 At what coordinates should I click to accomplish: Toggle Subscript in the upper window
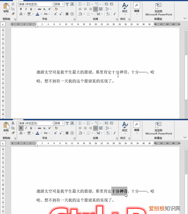(45, 9)
